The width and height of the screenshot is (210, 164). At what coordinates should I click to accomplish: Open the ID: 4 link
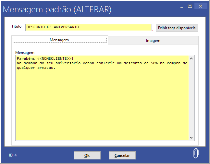click(13, 155)
